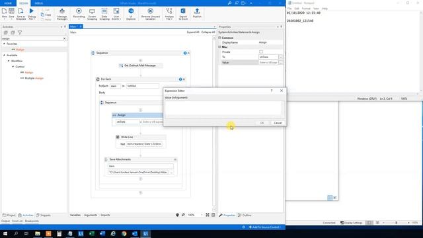Open the Recording tool
The width and height of the screenshot is (423, 238).
pyautogui.click(x=79, y=13)
